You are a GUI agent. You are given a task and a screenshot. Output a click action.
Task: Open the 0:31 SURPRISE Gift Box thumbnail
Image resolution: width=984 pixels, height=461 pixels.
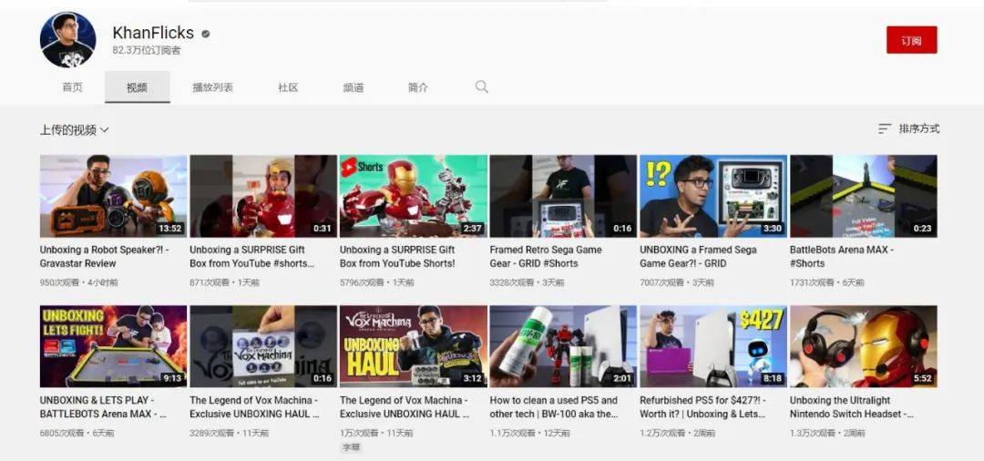tap(263, 196)
